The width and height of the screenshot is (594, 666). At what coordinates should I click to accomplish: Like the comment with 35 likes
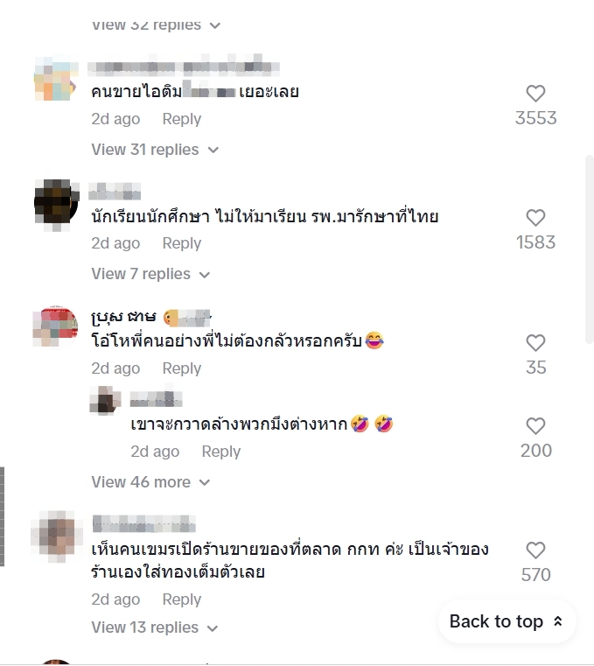point(535,343)
